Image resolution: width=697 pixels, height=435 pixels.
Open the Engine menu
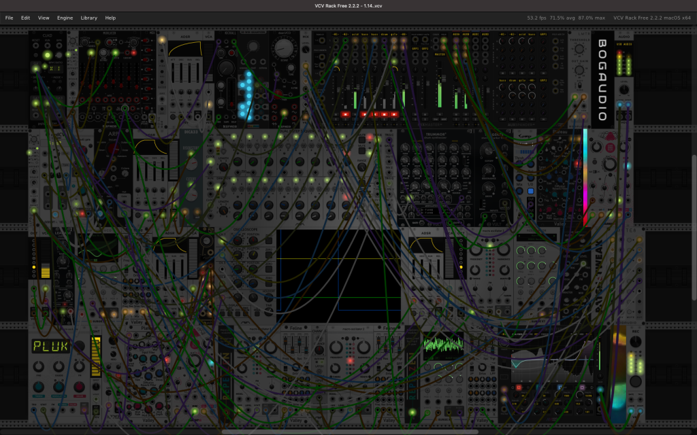tap(65, 18)
